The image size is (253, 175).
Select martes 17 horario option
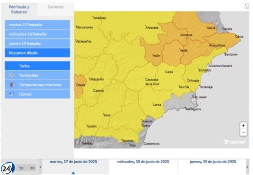(37, 25)
